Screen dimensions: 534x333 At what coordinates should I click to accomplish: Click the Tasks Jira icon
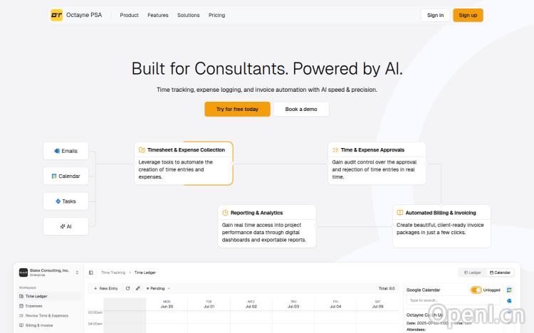point(58,201)
